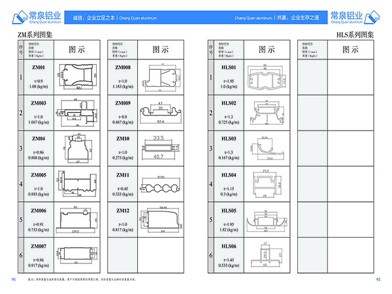Screen dimensions: 392x294
Task: Select the HLS03 profile drawing
Action: (267, 148)
